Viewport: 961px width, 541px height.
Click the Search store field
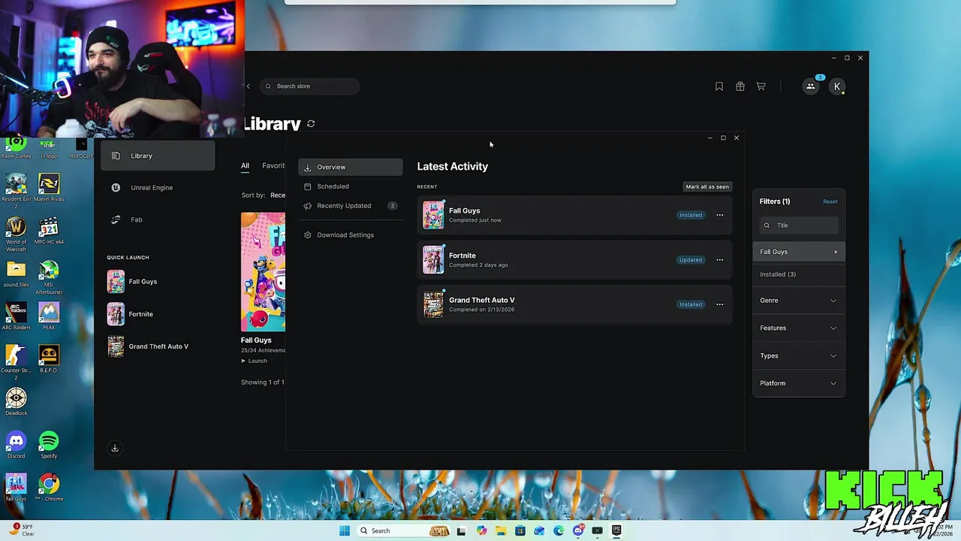[x=310, y=86]
